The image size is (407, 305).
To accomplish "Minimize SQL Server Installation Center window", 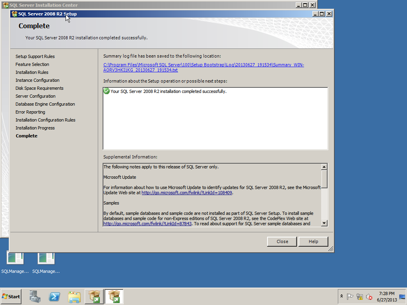I will (299, 5).
